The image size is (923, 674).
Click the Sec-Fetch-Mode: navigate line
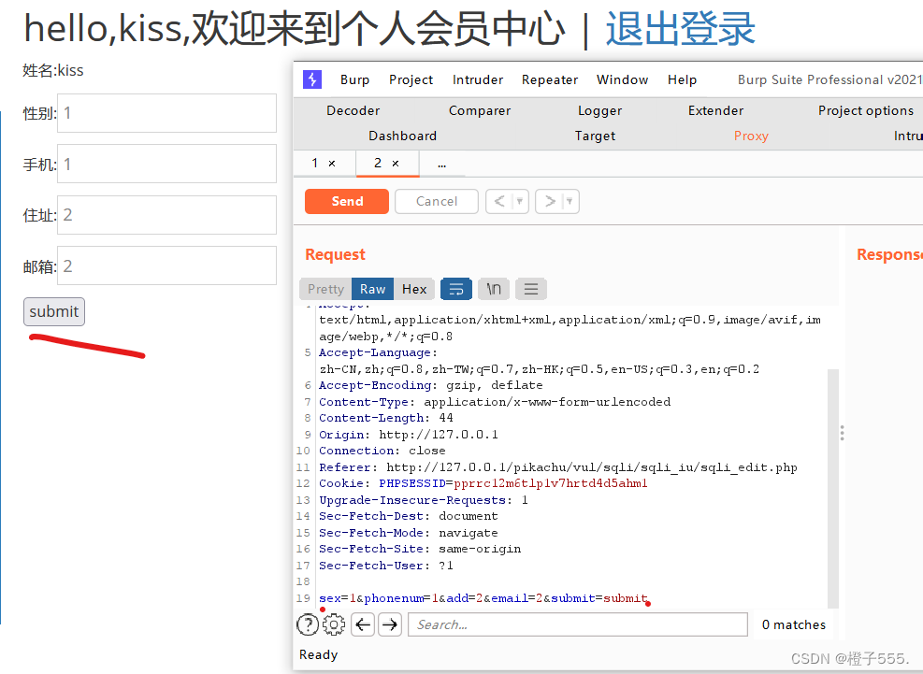click(x=408, y=533)
